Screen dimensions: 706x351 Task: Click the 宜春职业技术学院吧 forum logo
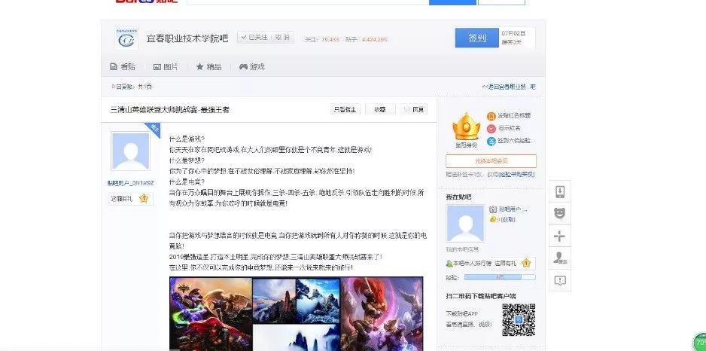(126, 38)
